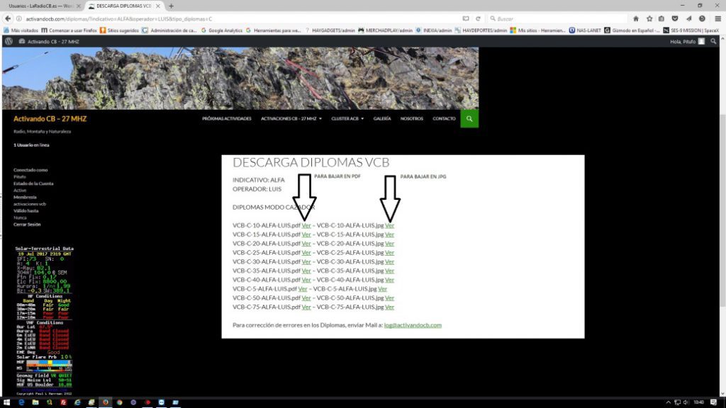Image resolution: width=726 pixels, height=408 pixels.
Task: Open the Google Analytics bookmark
Action: click(x=221, y=30)
